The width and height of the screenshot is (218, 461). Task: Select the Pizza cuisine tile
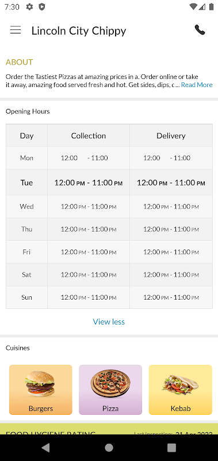110,390
